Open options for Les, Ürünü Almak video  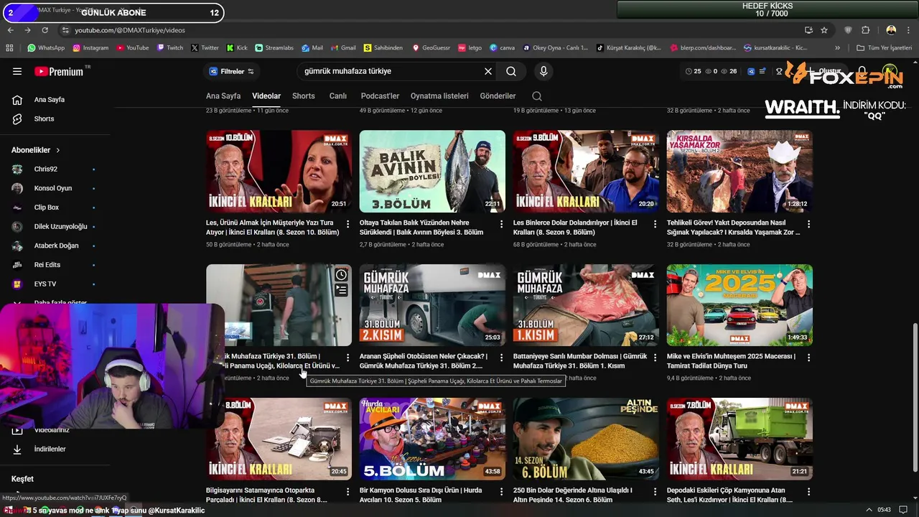click(x=348, y=224)
